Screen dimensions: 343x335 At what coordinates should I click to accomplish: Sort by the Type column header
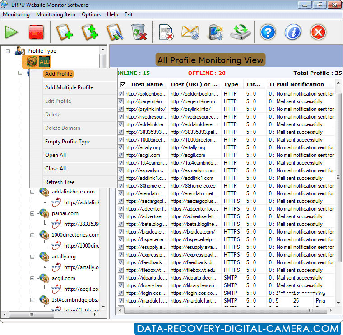click(x=231, y=84)
